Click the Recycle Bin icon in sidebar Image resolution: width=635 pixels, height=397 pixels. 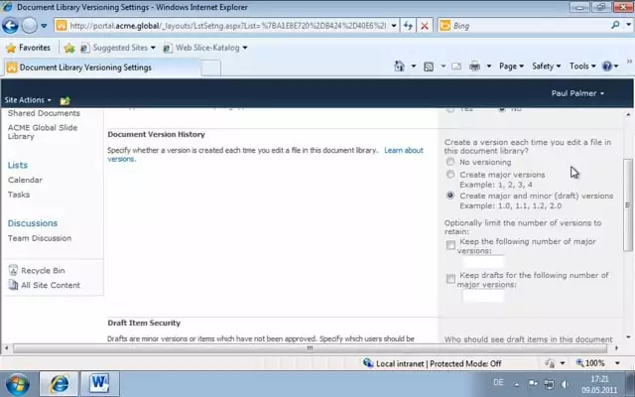pos(13,270)
